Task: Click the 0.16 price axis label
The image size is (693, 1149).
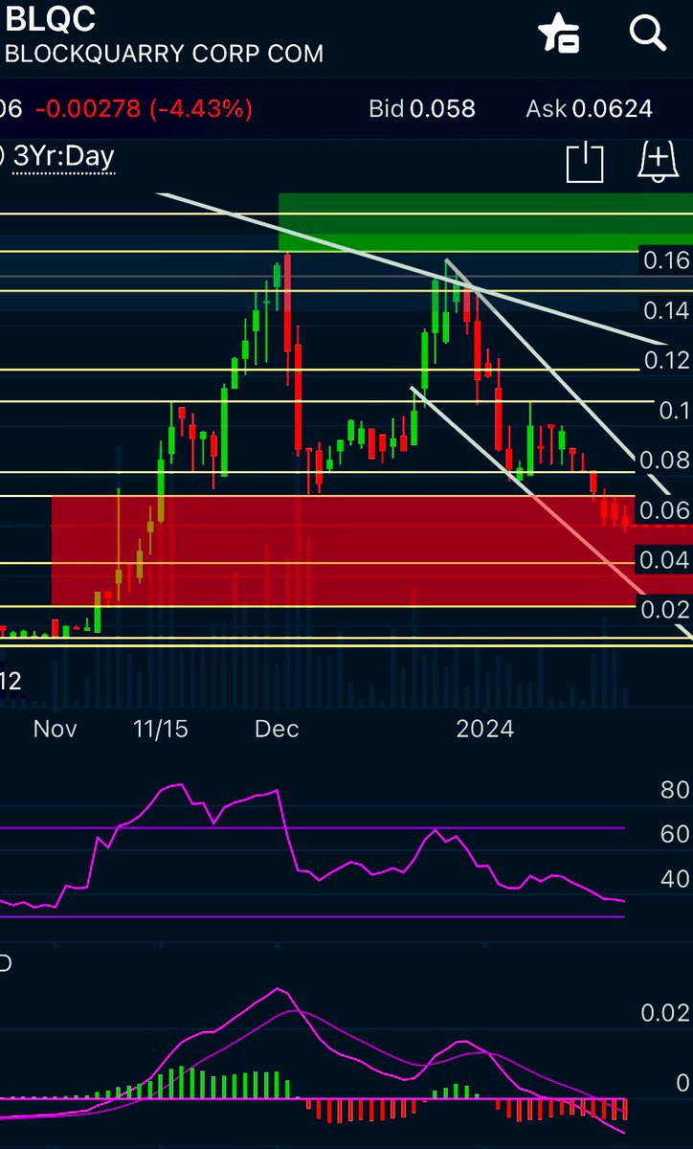Action: pyautogui.click(x=666, y=260)
